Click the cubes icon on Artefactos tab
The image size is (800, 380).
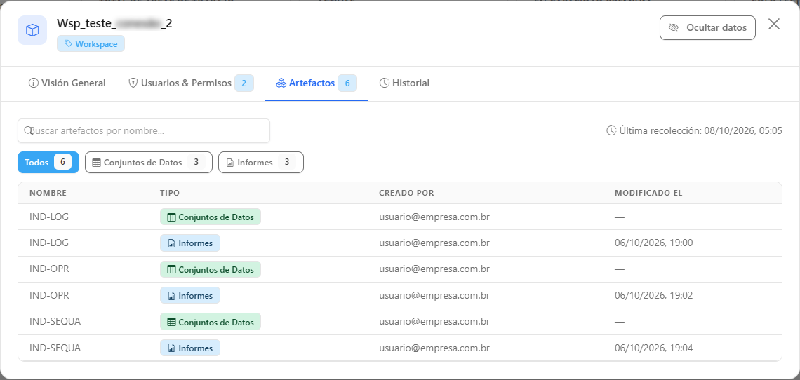click(x=281, y=83)
